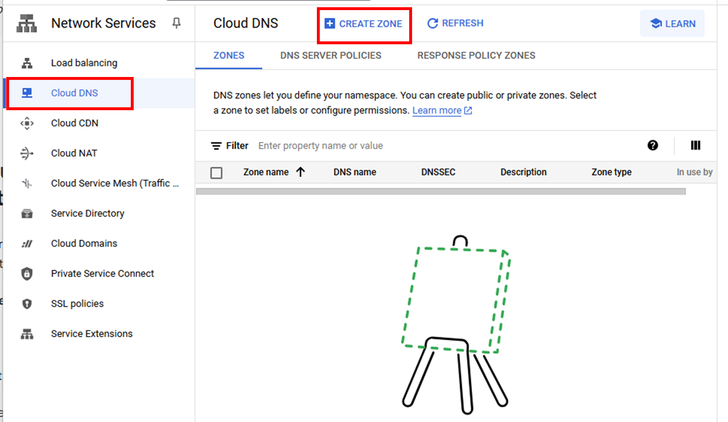Pin the Network Services menu
Viewport: 728px width, 422px height.
(176, 23)
